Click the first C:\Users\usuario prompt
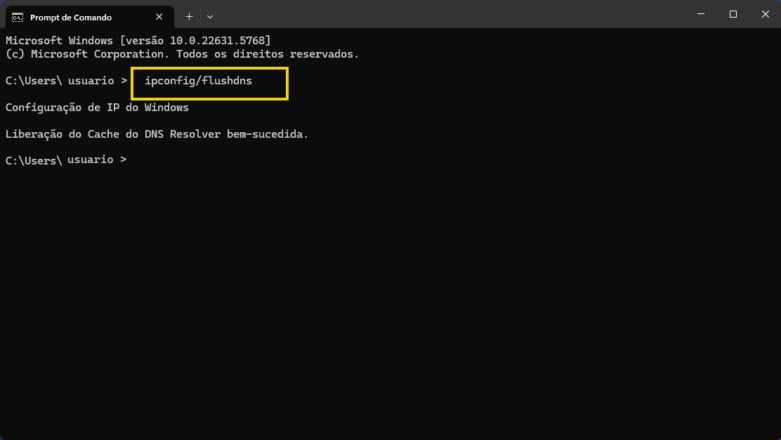Viewport: 781px width, 440px height. click(x=66, y=81)
